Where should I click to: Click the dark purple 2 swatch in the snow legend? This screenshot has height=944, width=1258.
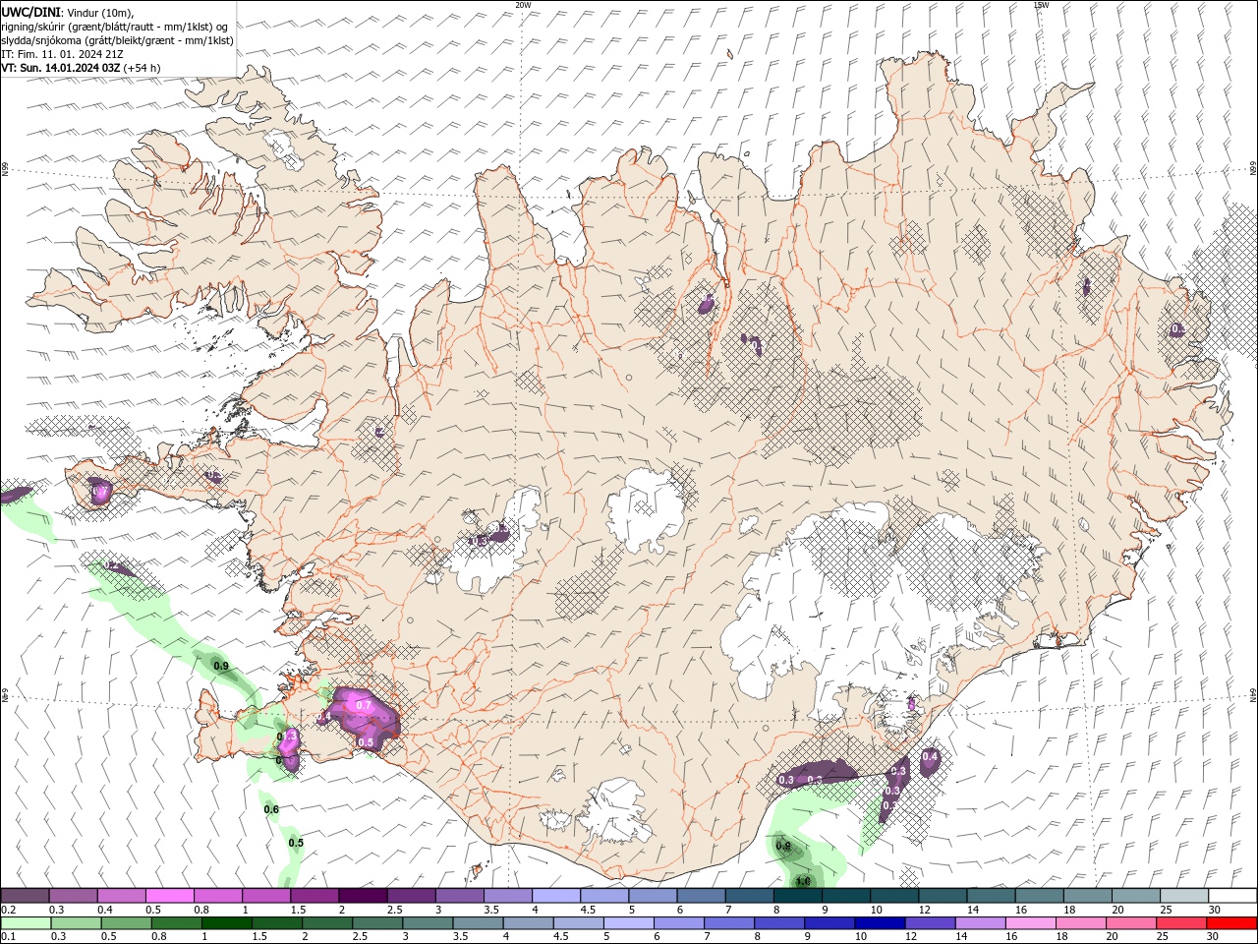(363, 896)
